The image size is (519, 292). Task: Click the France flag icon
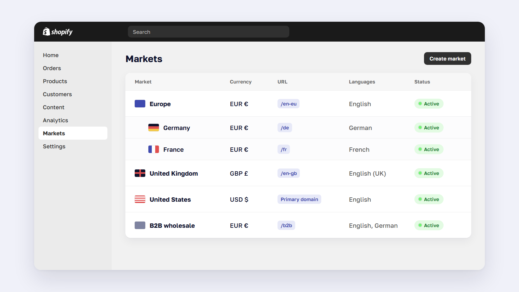(x=154, y=149)
